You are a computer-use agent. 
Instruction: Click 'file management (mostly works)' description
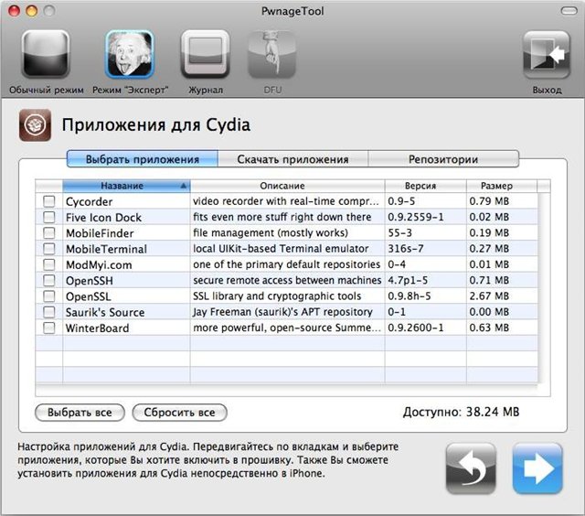point(271,233)
